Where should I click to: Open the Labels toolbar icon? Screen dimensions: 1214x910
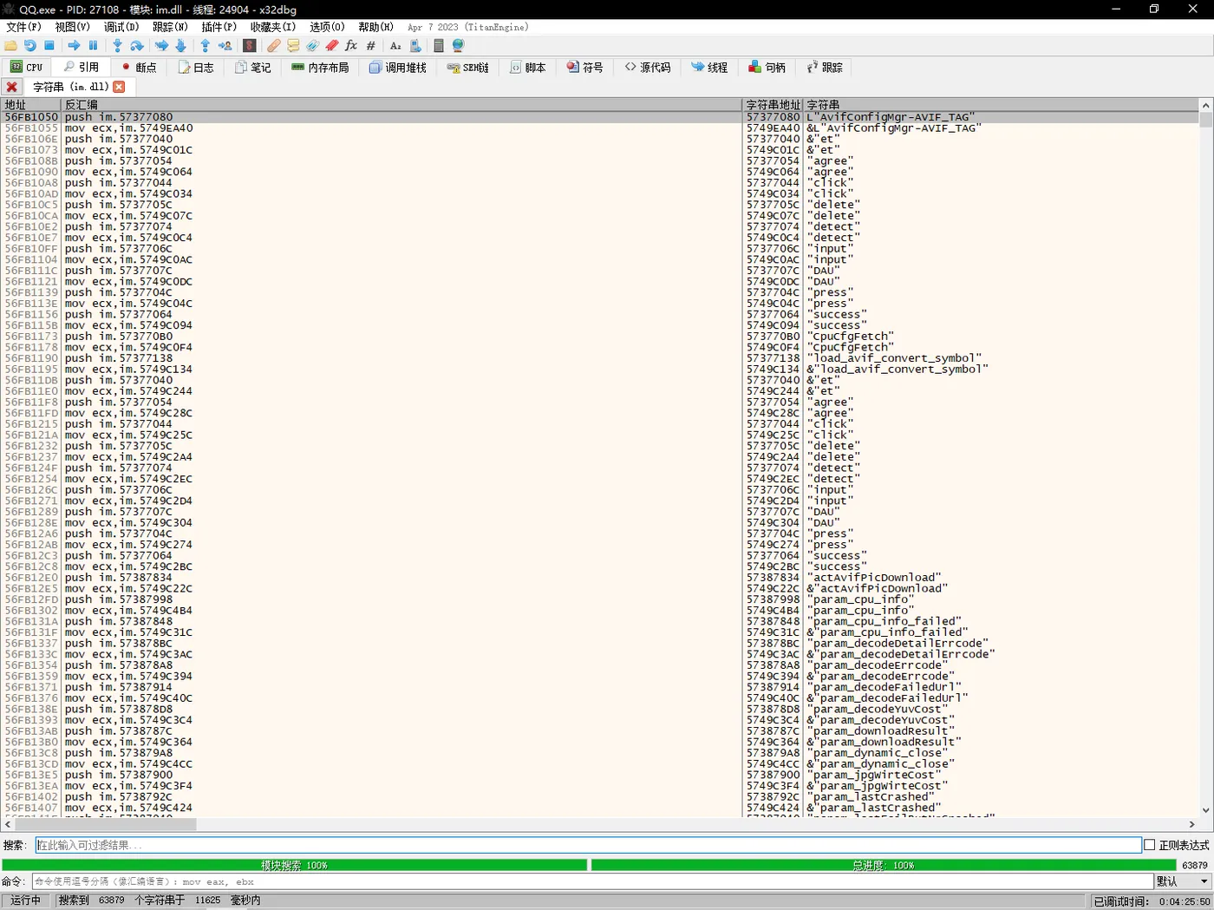click(x=312, y=46)
